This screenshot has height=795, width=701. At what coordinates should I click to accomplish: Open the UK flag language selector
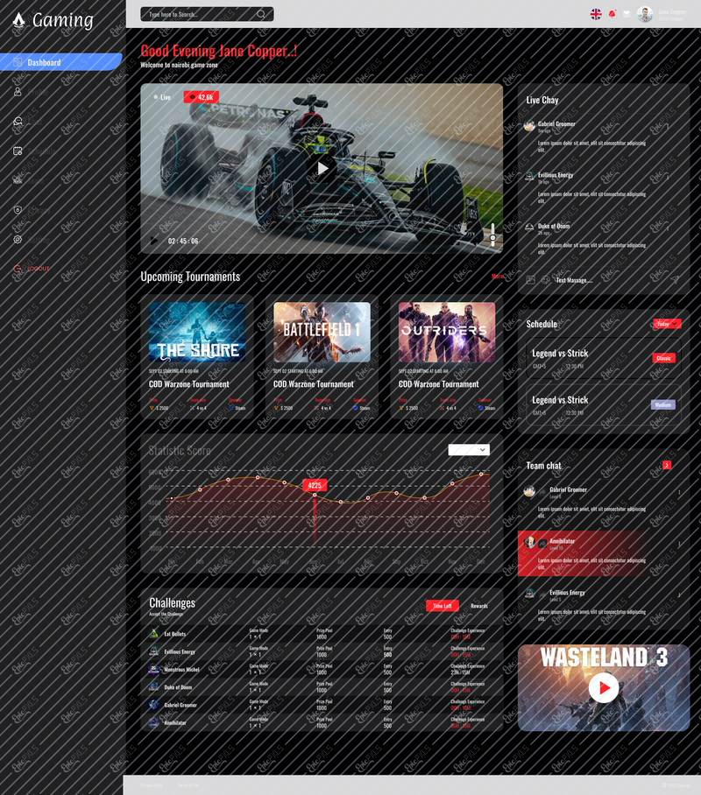coord(596,14)
